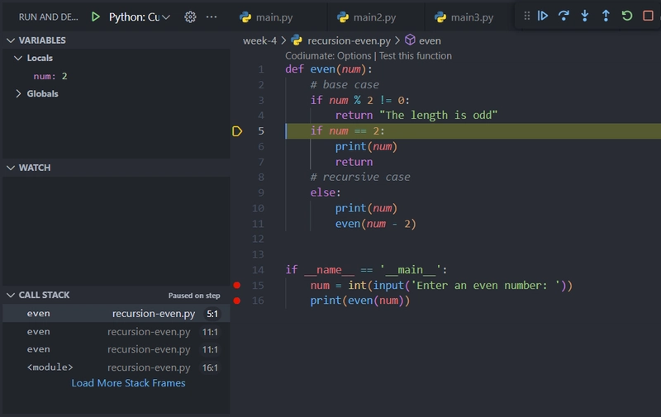The height and width of the screenshot is (417, 661).
Task: Click the even(num - 2) recursive call
Action: [376, 224]
